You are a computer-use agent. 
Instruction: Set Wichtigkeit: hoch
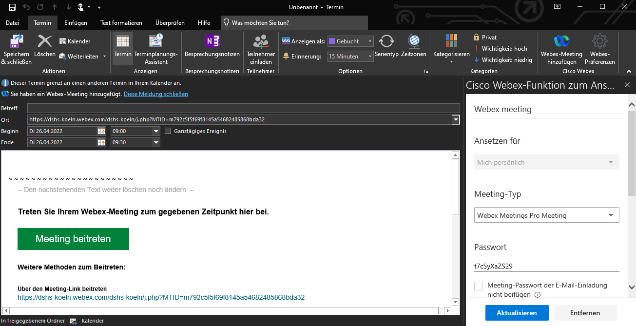[x=501, y=49]
